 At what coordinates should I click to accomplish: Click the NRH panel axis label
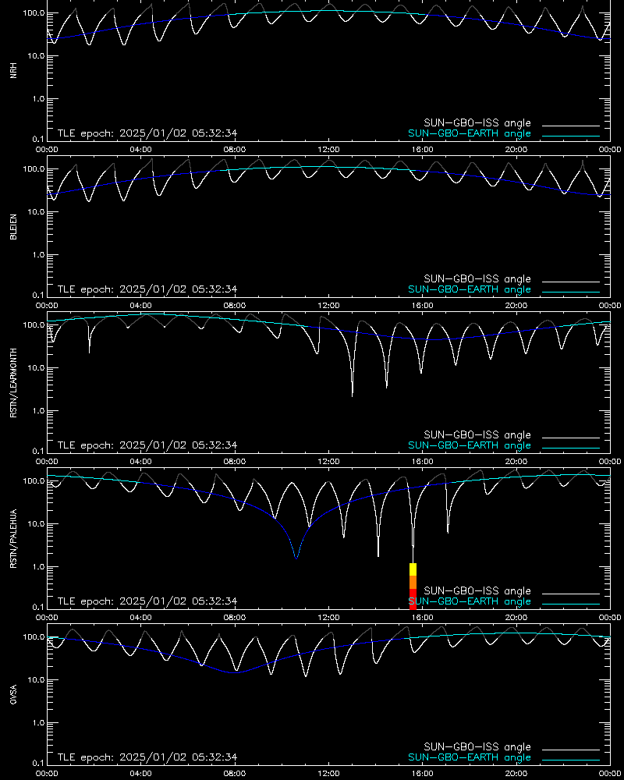tap(13, 70)
